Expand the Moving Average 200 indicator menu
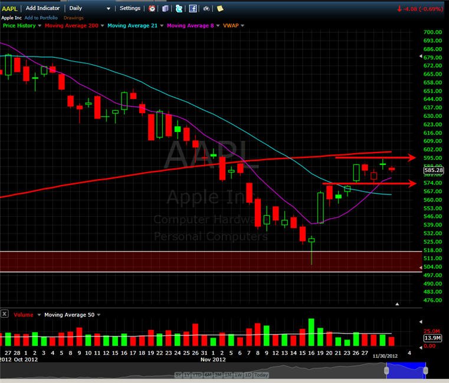The height and width of the screenshot is (383, 449). point(102,26)
